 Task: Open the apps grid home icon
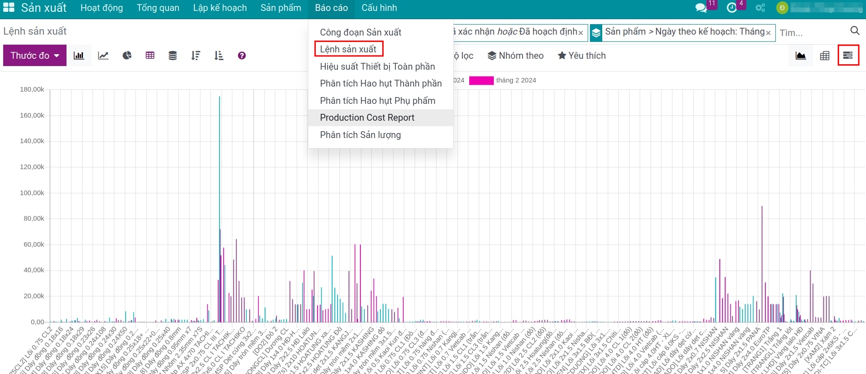[9, 8]
